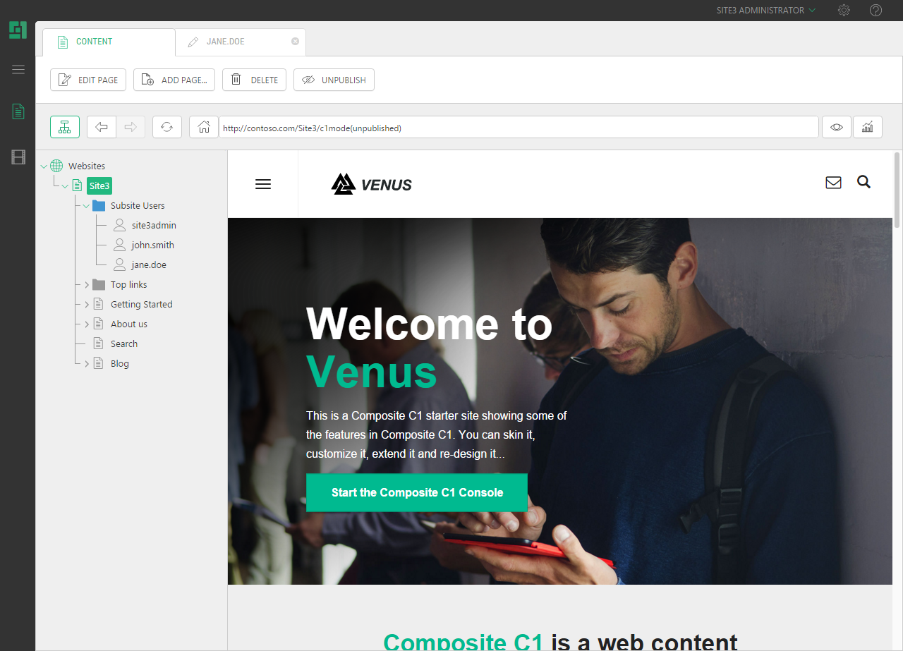903x651 pixels.
Task: Open SITE3 ADMINISTRATOR user dropdown
Action: (765, 11)
